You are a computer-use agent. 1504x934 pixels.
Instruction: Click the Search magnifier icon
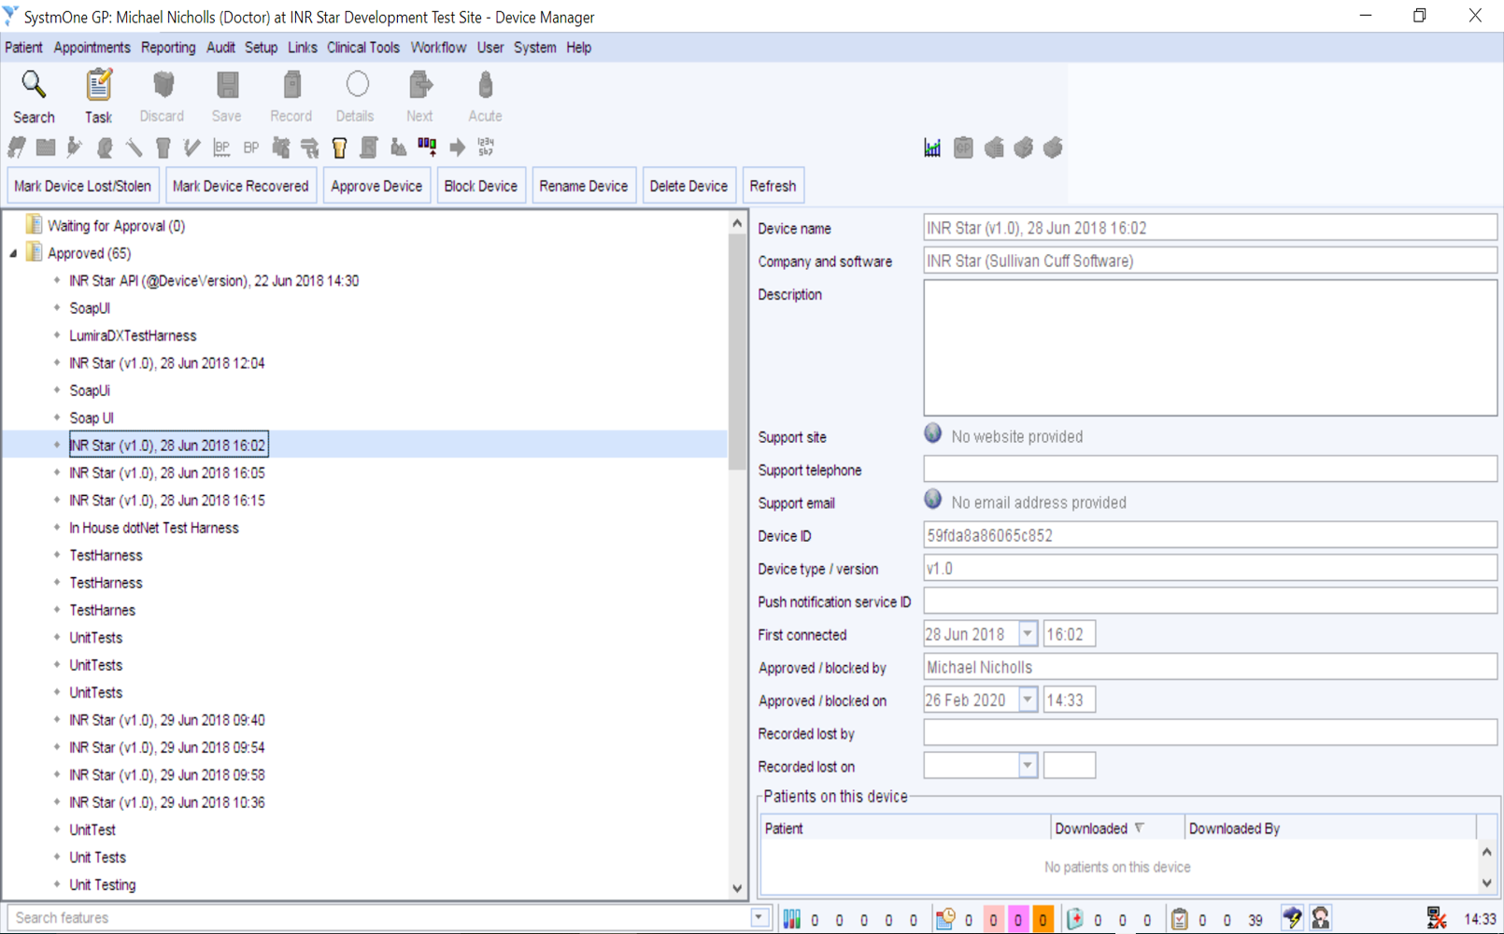pyautogui.click(x=34, y=86)
